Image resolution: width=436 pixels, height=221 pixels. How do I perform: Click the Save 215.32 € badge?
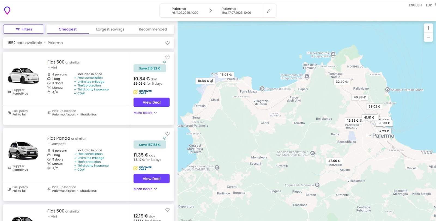pyautogui.click(x=150, y=68)
